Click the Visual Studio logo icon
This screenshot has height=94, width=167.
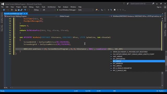pyautogui.click(x=3, y=4)
